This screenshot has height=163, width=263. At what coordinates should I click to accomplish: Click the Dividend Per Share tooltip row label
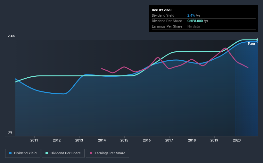coord(167,21)
